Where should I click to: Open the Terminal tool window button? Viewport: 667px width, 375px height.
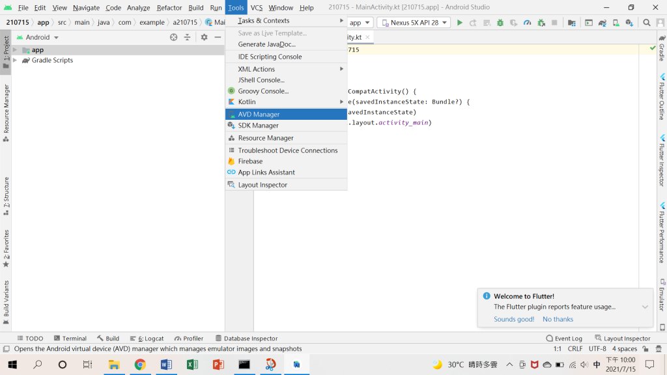(70, 339)
